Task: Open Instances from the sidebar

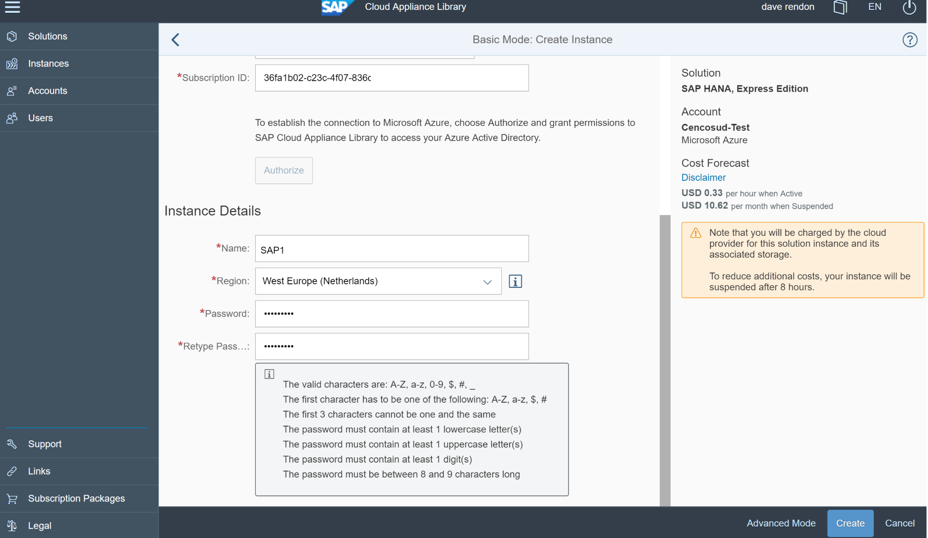Action: pos(79,63)
